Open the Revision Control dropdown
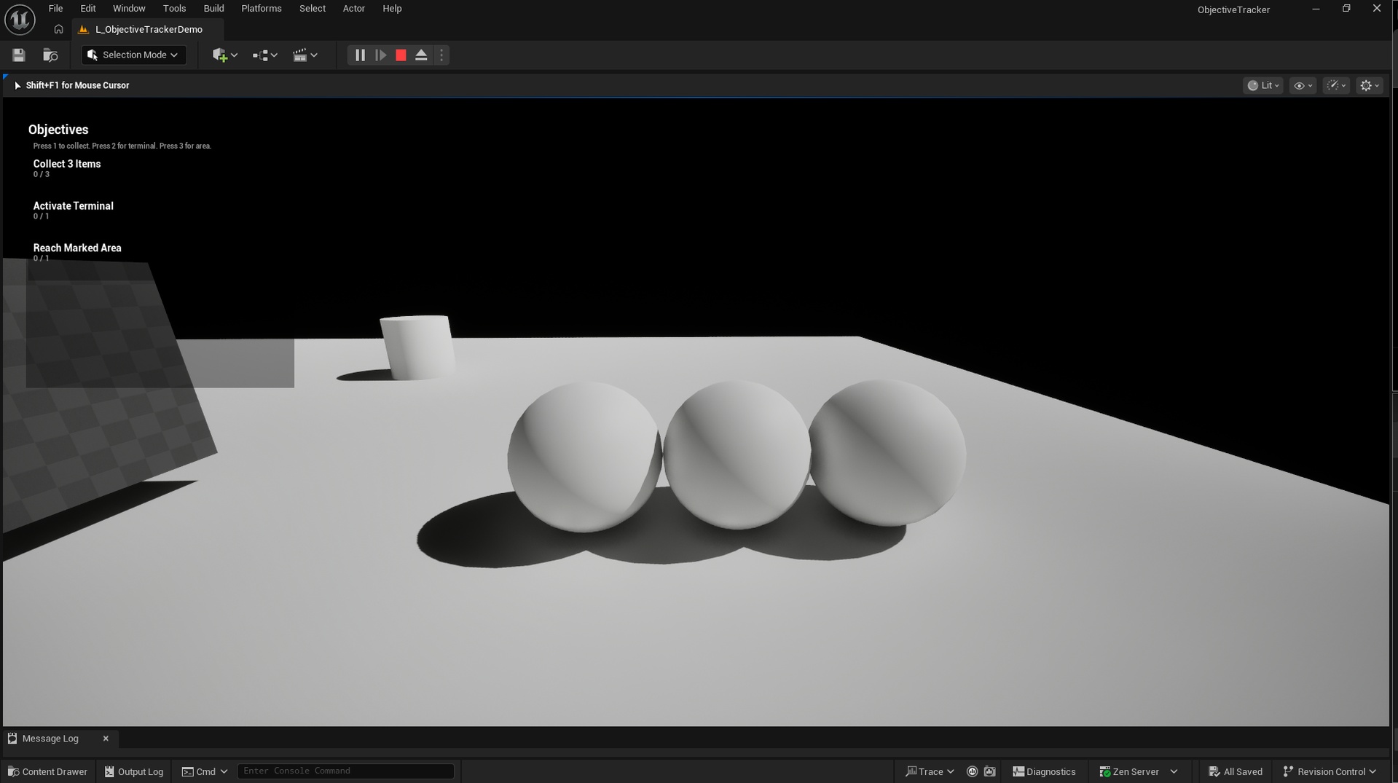The width and height of the screenshot is (1398, 783). pyautogui.click(x=1330, y=771)
